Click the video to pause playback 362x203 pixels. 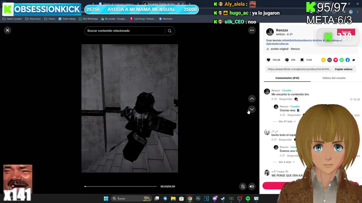130,108
